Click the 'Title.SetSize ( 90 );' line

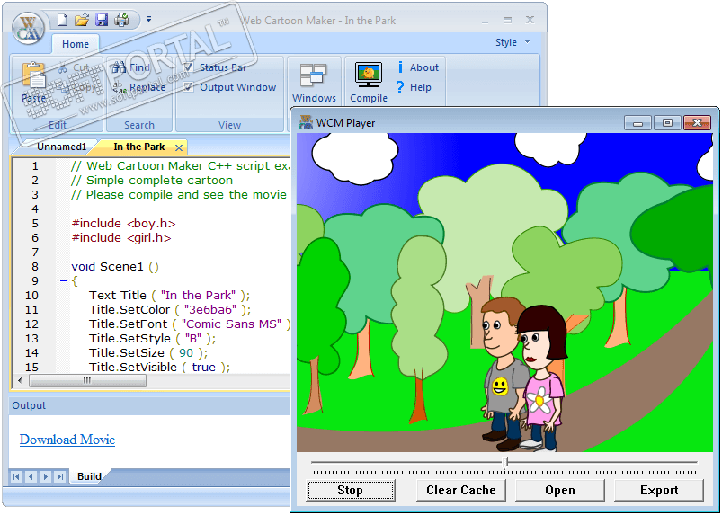point(148,353)
